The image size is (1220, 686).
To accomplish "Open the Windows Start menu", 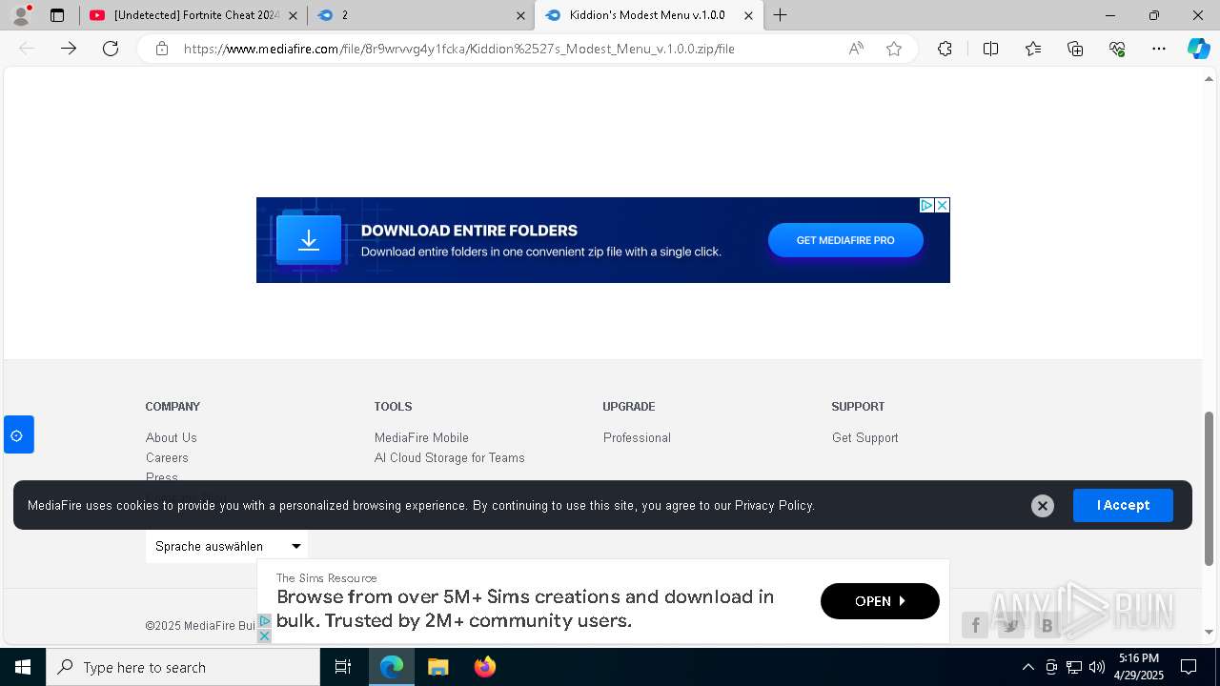I will coord(23,667).
